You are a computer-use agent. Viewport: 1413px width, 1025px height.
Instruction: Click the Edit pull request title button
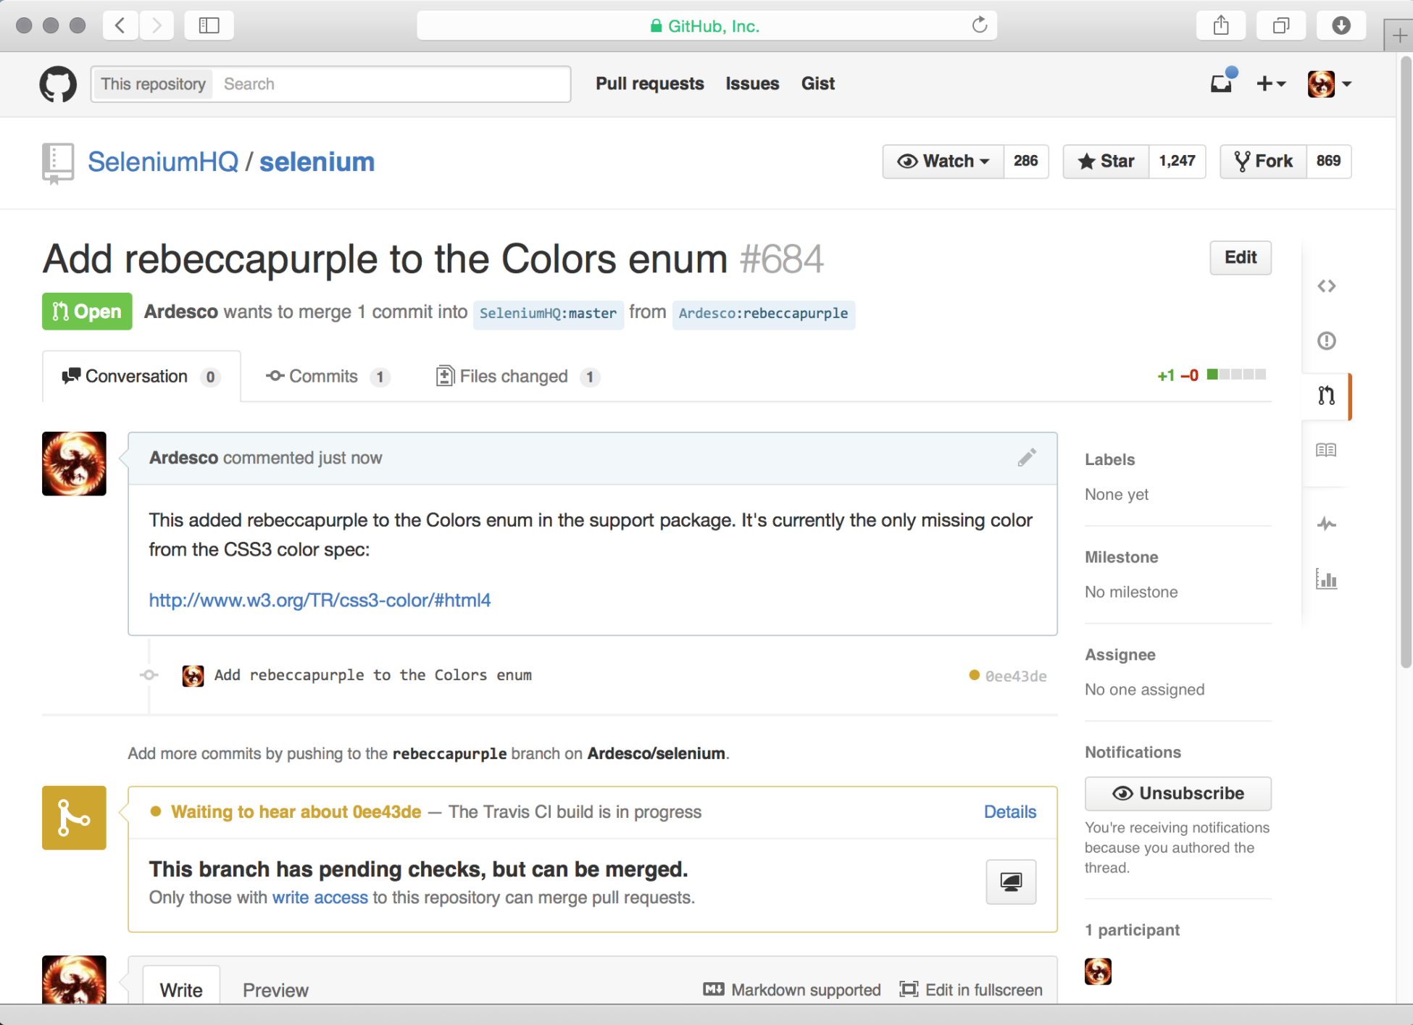pos(1241,258)
